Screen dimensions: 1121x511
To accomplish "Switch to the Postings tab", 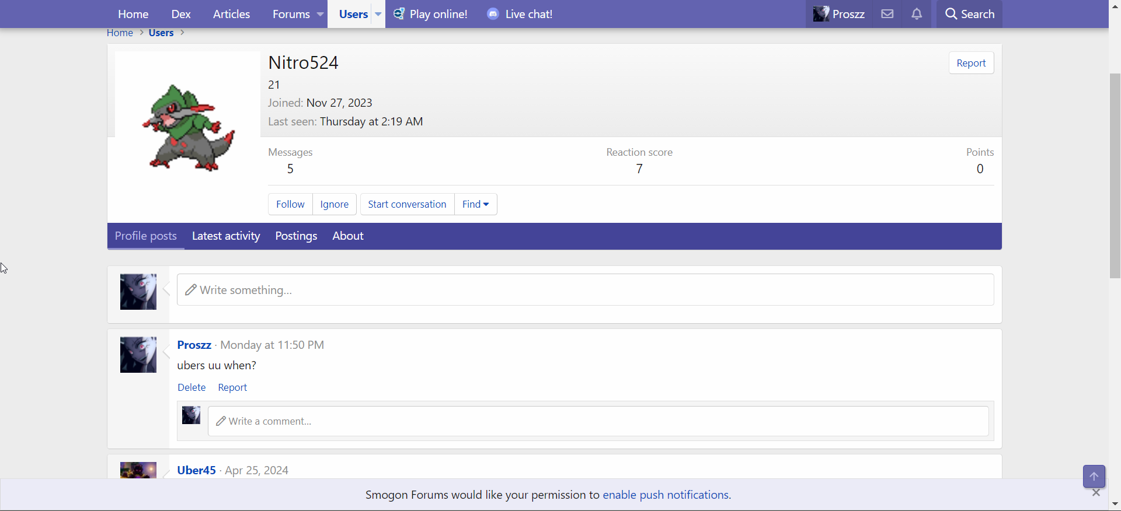I will coord(296,236).
